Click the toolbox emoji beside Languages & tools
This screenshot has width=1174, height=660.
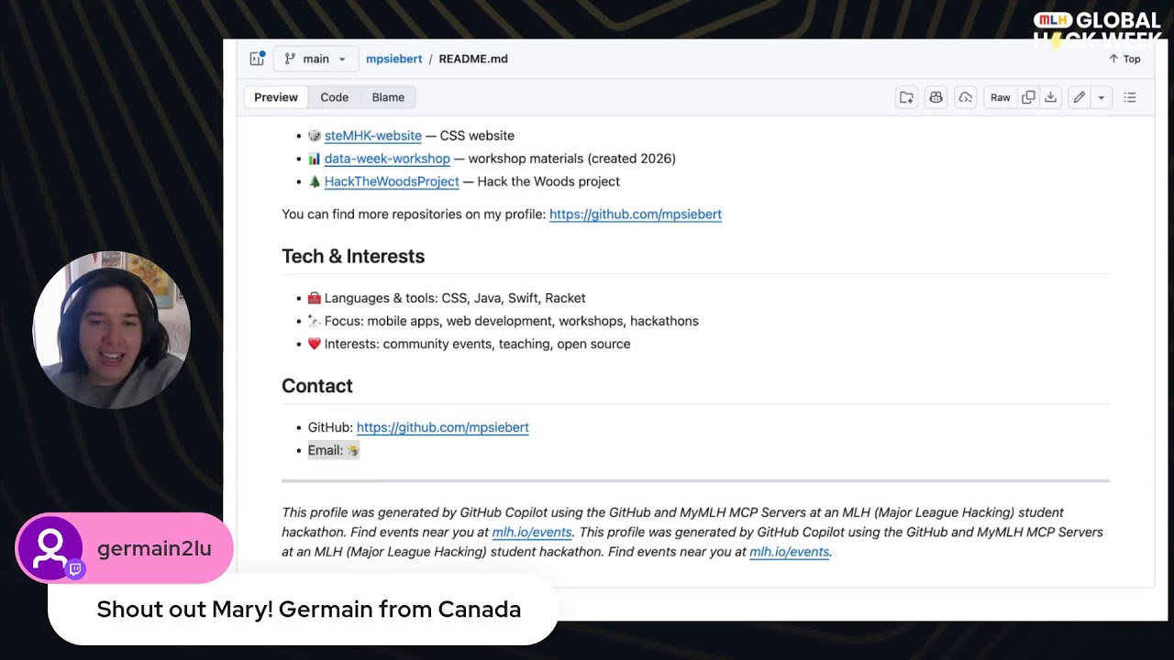coord(315,298)
